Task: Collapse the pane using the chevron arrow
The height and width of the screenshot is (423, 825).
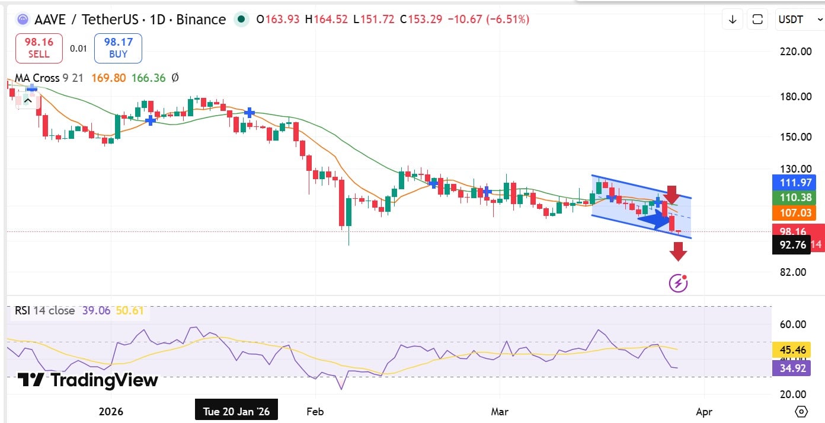Action: coord(27,100)
